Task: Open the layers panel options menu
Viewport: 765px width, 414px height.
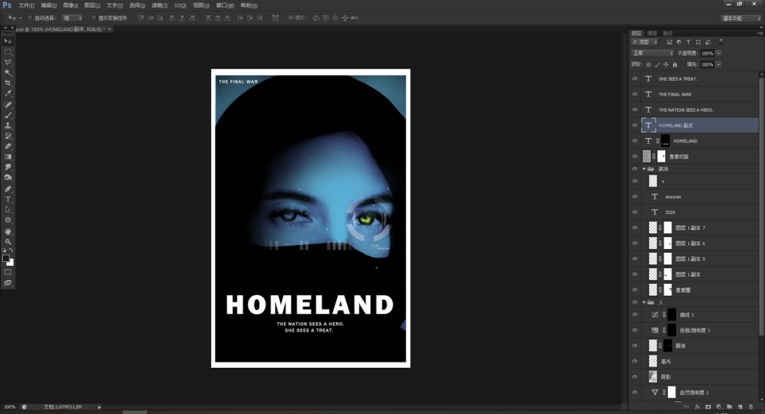Action: click(x=759, y=33)
